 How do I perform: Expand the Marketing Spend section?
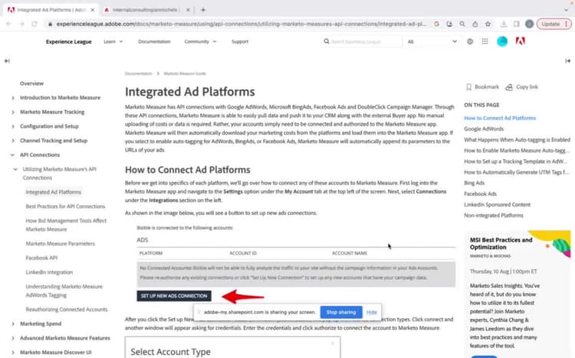coord(13,324)
